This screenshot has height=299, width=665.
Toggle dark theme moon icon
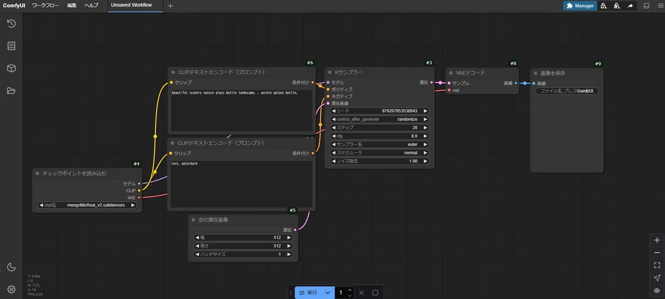tap(11, 267)
